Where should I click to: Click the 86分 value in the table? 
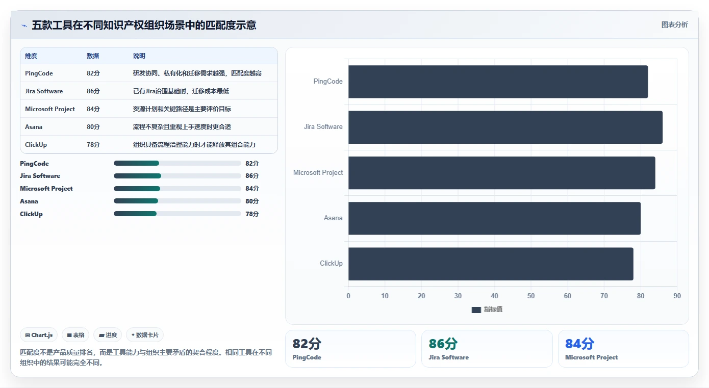coord(93,91)
